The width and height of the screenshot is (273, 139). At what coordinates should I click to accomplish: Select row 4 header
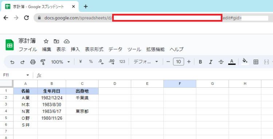click(x=7, y=111)
